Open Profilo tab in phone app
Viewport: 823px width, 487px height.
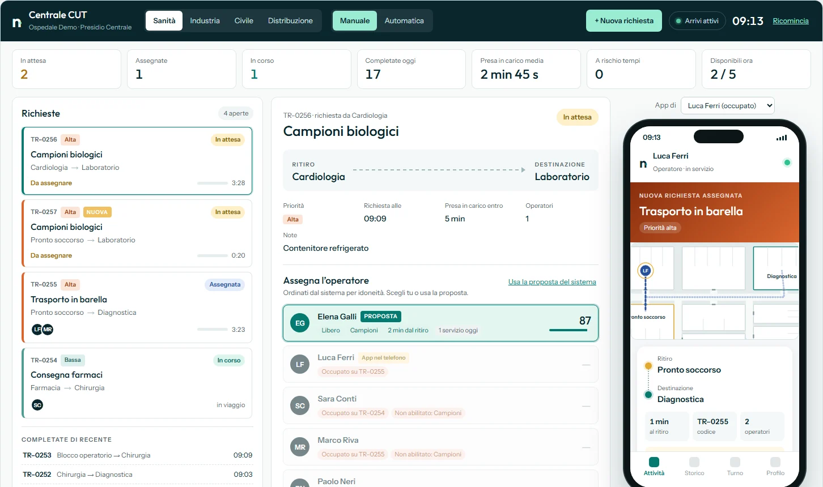tap(775, 467)
